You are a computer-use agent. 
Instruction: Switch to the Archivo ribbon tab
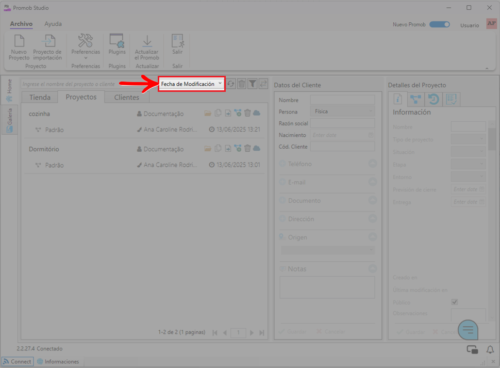(x=21, y=24)
